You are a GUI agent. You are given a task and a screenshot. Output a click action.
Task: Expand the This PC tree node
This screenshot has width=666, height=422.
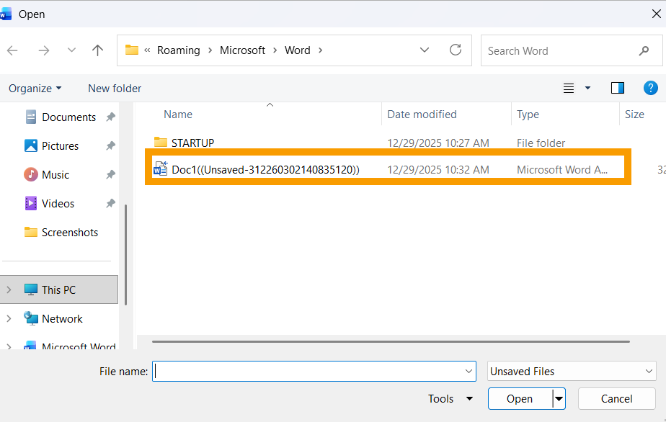(9, 289)
